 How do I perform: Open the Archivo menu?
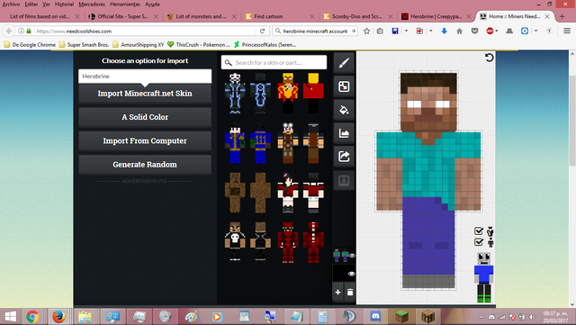click(x=11, y=5)
